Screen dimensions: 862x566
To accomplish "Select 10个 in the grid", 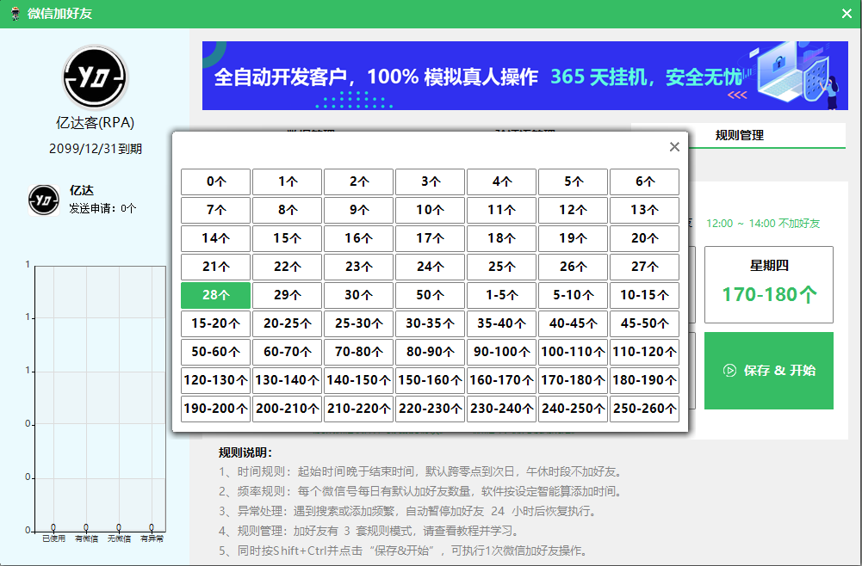I will [430, 210].
